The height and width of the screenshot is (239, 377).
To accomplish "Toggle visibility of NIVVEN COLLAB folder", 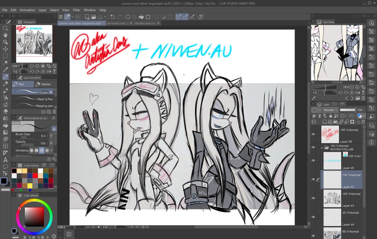I will (x=313, y=147).
